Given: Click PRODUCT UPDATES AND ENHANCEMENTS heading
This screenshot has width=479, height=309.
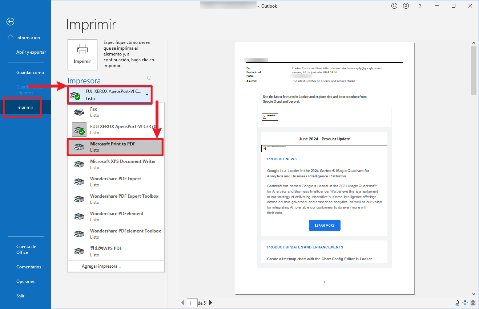Looking at the screenshot, I should [305, 247].
